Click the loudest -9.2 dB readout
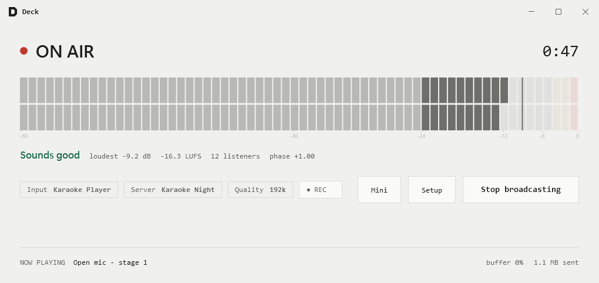The width and height of the screenshot is (599, 283). pyautogui.click(x=120, y=156)
